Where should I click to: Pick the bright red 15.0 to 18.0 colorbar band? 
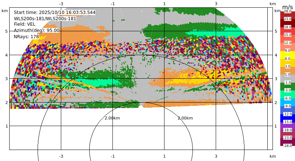coord(288,31)
